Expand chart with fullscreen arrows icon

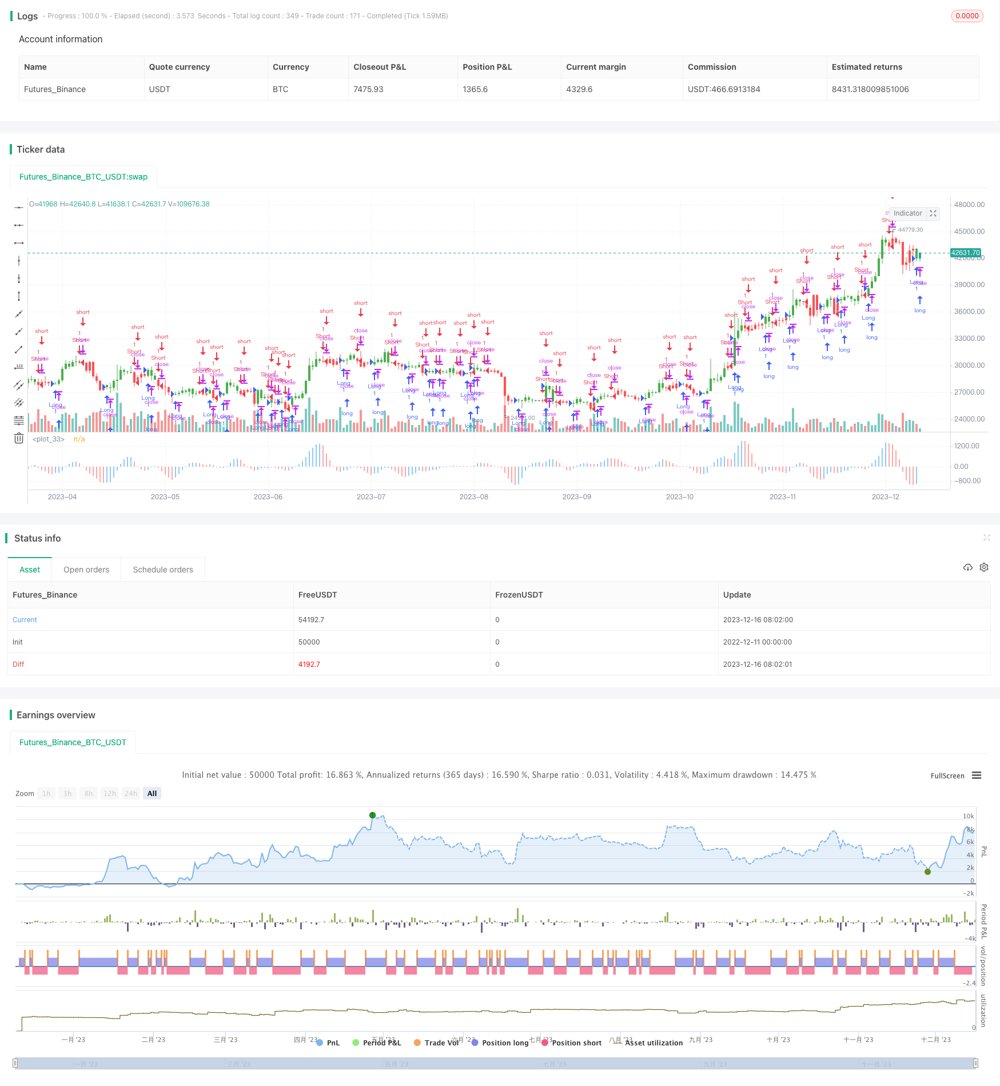933,213
